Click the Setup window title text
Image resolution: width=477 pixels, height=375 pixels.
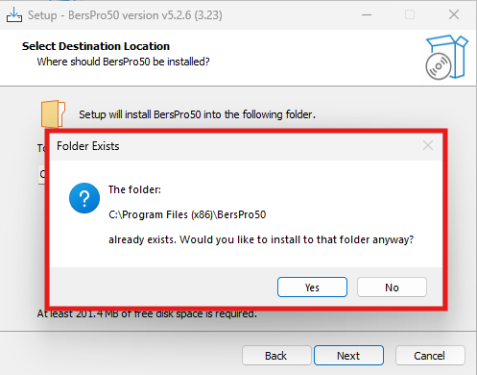[125, 15]
